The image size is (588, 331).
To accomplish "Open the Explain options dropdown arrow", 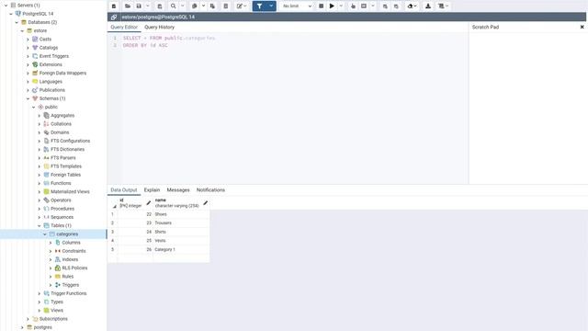I will click(x=373, y=6).
